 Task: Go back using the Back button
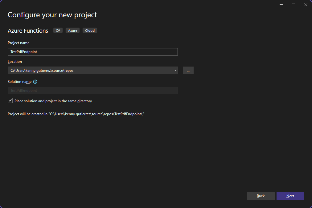click(261, 196)
